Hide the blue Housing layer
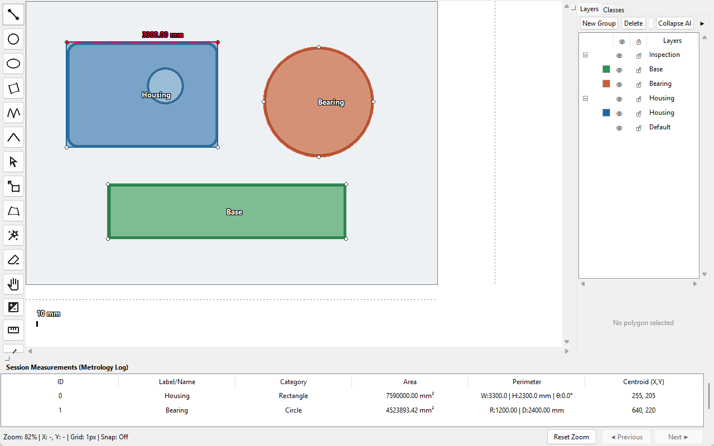714x446 pixels. (x=619, y=113)
